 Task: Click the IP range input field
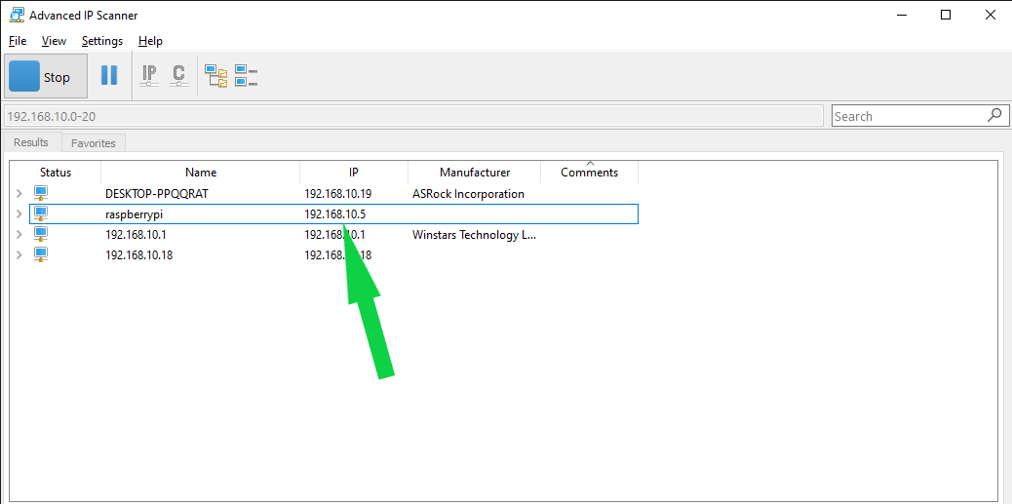click(x=413, y=116)
